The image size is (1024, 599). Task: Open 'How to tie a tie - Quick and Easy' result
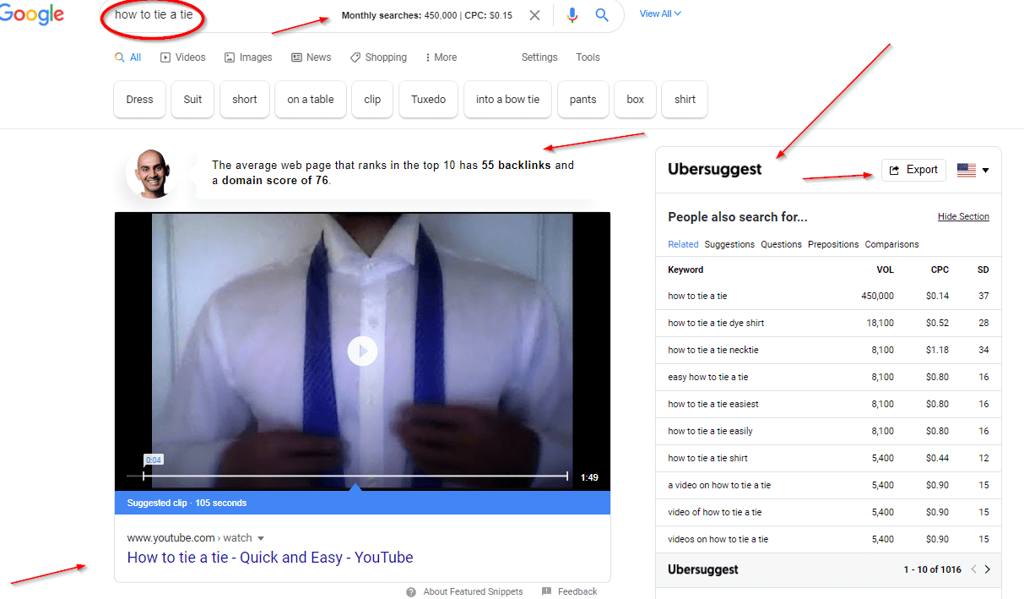(270, 558)
